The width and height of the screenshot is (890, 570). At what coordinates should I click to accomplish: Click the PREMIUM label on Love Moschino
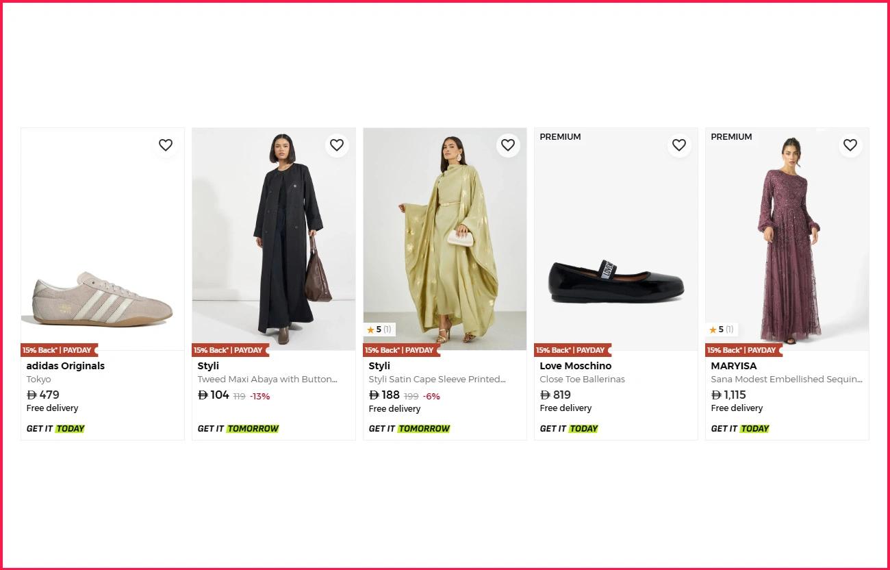click(x=560, y=137)
